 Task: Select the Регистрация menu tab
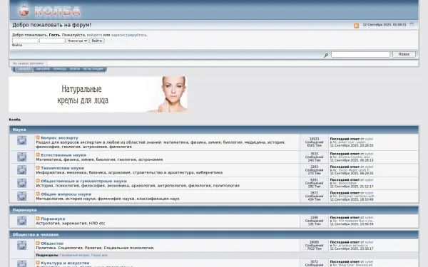[x=93, y=69]
